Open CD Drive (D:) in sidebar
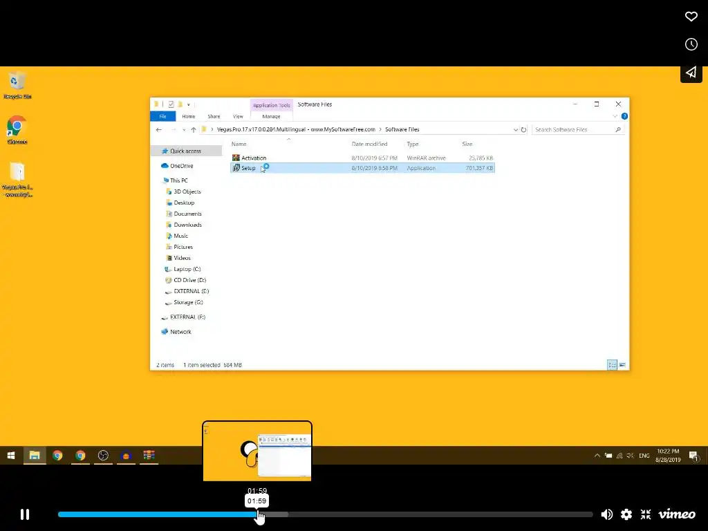 tap(189, 281)
